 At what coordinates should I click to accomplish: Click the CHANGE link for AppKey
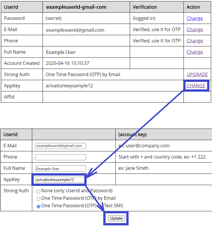(x=196, y=86)
